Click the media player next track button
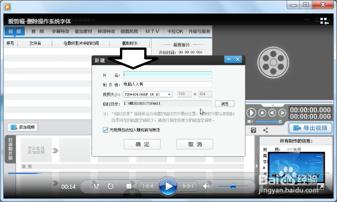The width and height of the screenshot is (337, 202). (x=188, y=186)
